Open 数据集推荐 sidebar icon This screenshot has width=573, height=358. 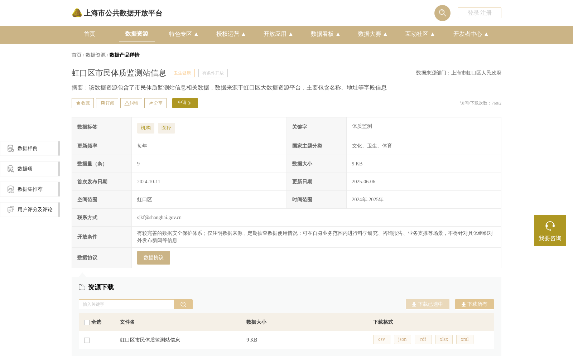(x=11, y=189)
